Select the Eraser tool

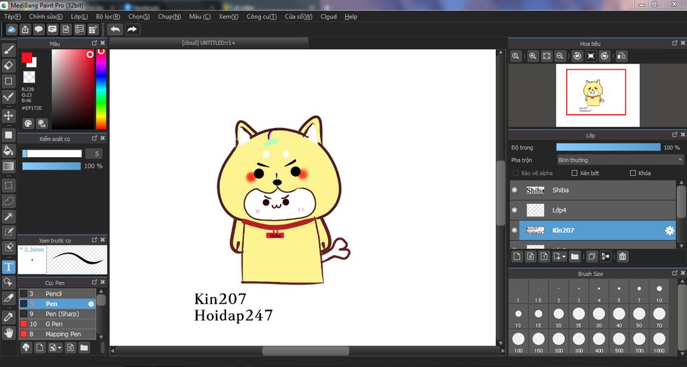click(8, 66)
